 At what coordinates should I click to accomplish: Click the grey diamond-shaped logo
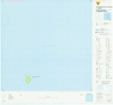coord(96,32)
